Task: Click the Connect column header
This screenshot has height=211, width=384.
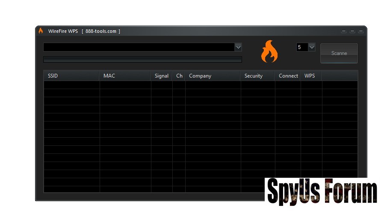Action: coord(288,76)
